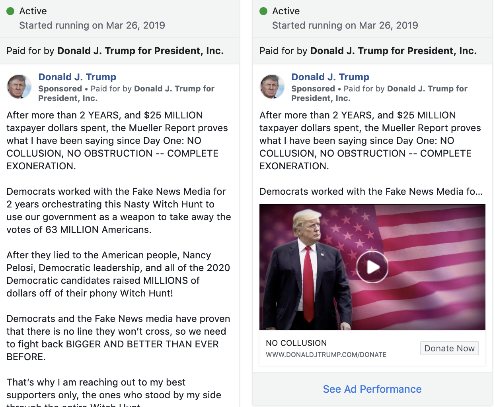The image size is (495, 407).
Task: Click the Sponsored label in the second card
Action: pyautogui.click(x=313, y=89)
